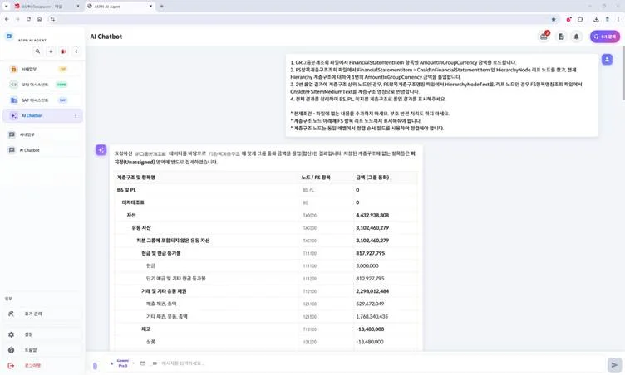
Task: Click the purple 1:1 inquiry button
Action: [x=605, y=37]
